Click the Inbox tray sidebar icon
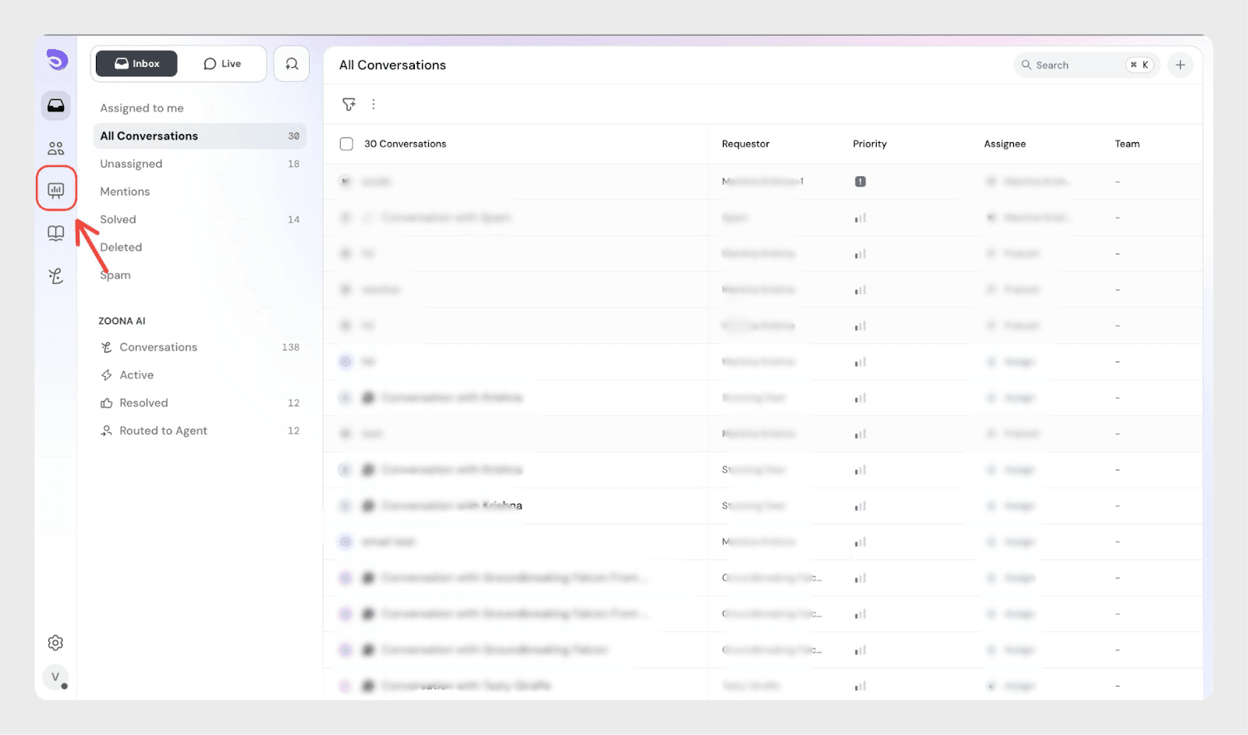This screenshot has width=1248, height=735. 56,105
